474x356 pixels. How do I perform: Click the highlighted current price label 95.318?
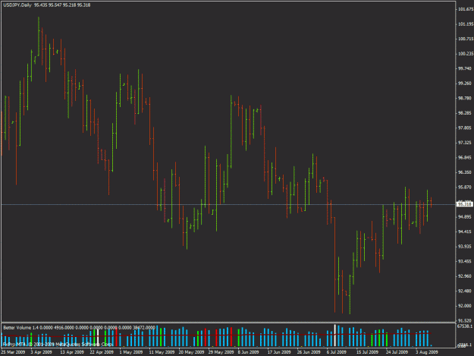465,204
